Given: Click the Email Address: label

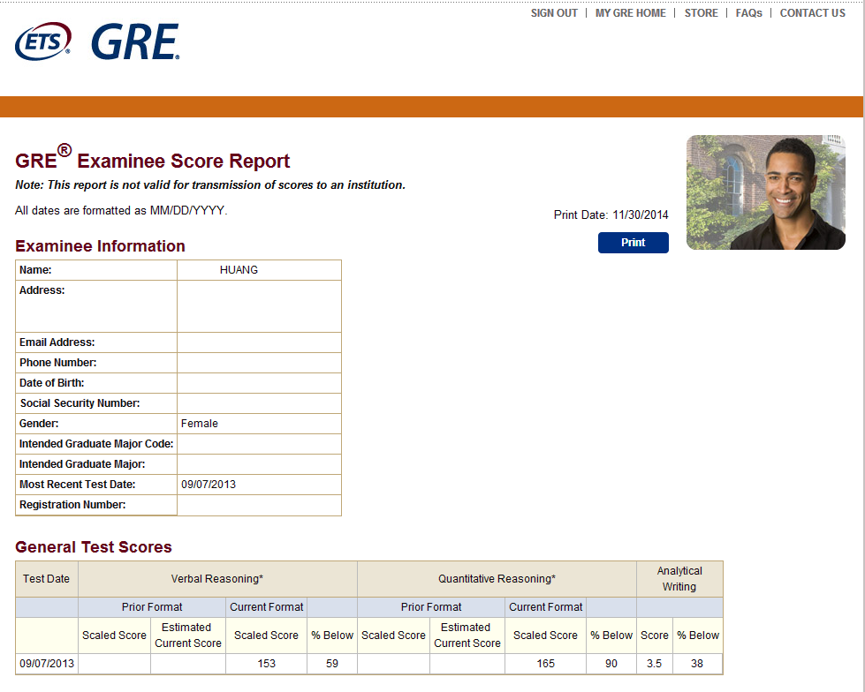Looking at the screenshot, I should point(57,342).
